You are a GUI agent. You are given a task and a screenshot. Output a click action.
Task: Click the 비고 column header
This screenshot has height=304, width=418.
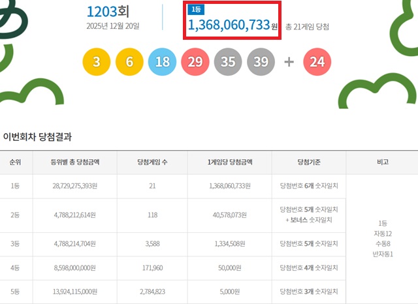(381, 162)
